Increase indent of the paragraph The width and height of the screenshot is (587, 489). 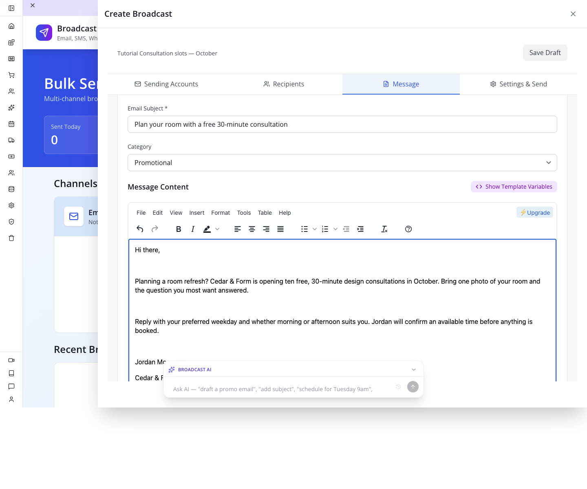(360, 229)
